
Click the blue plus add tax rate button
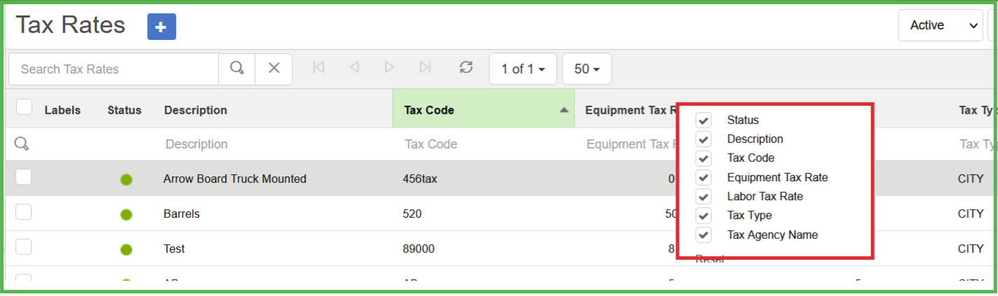161,27
